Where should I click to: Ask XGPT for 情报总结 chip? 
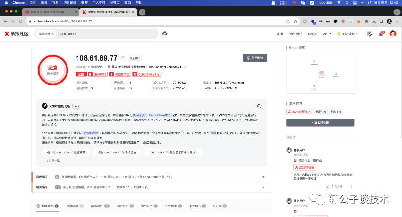tap(117, 152)
